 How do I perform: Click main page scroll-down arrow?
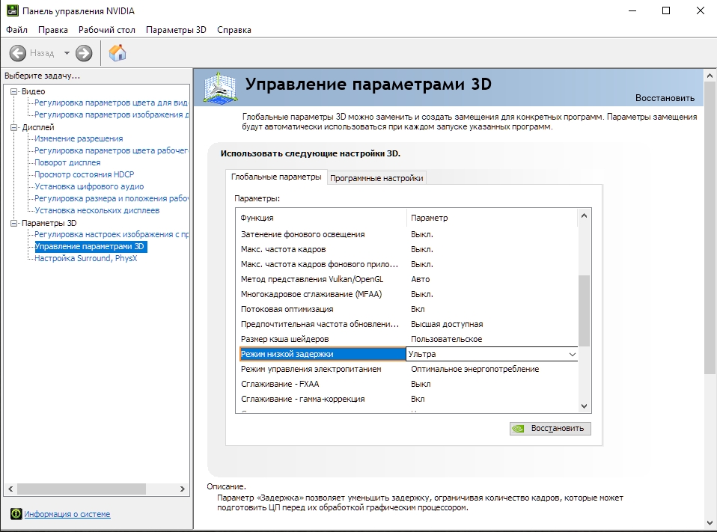coord(710,523)
